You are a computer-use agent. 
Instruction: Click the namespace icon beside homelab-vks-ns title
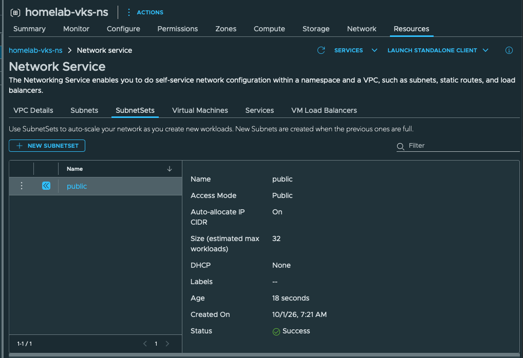(15, 13)
